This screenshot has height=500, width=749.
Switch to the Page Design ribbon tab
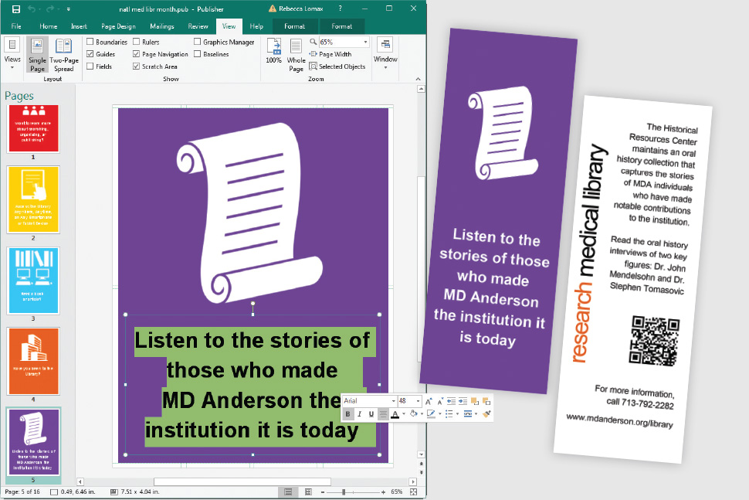pos(117,26)
